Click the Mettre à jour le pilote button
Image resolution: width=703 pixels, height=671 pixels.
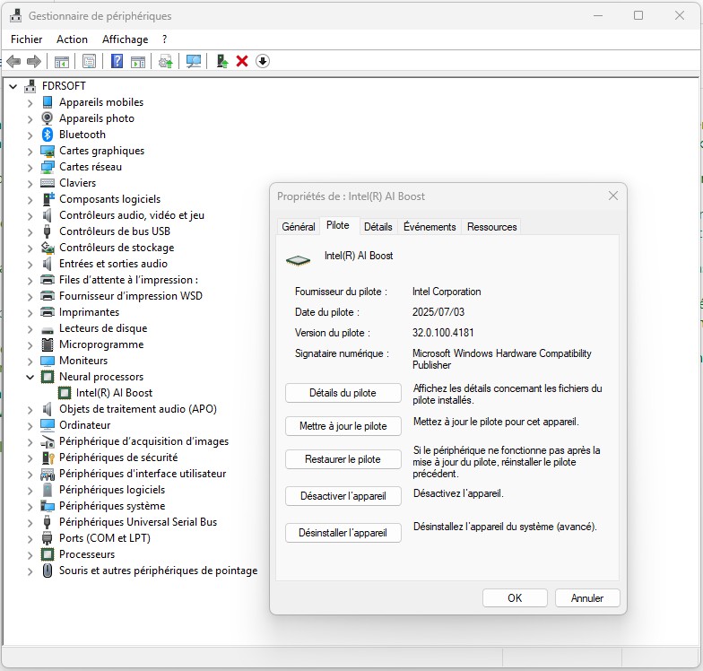pyautogui.click(x=343, y=426)
